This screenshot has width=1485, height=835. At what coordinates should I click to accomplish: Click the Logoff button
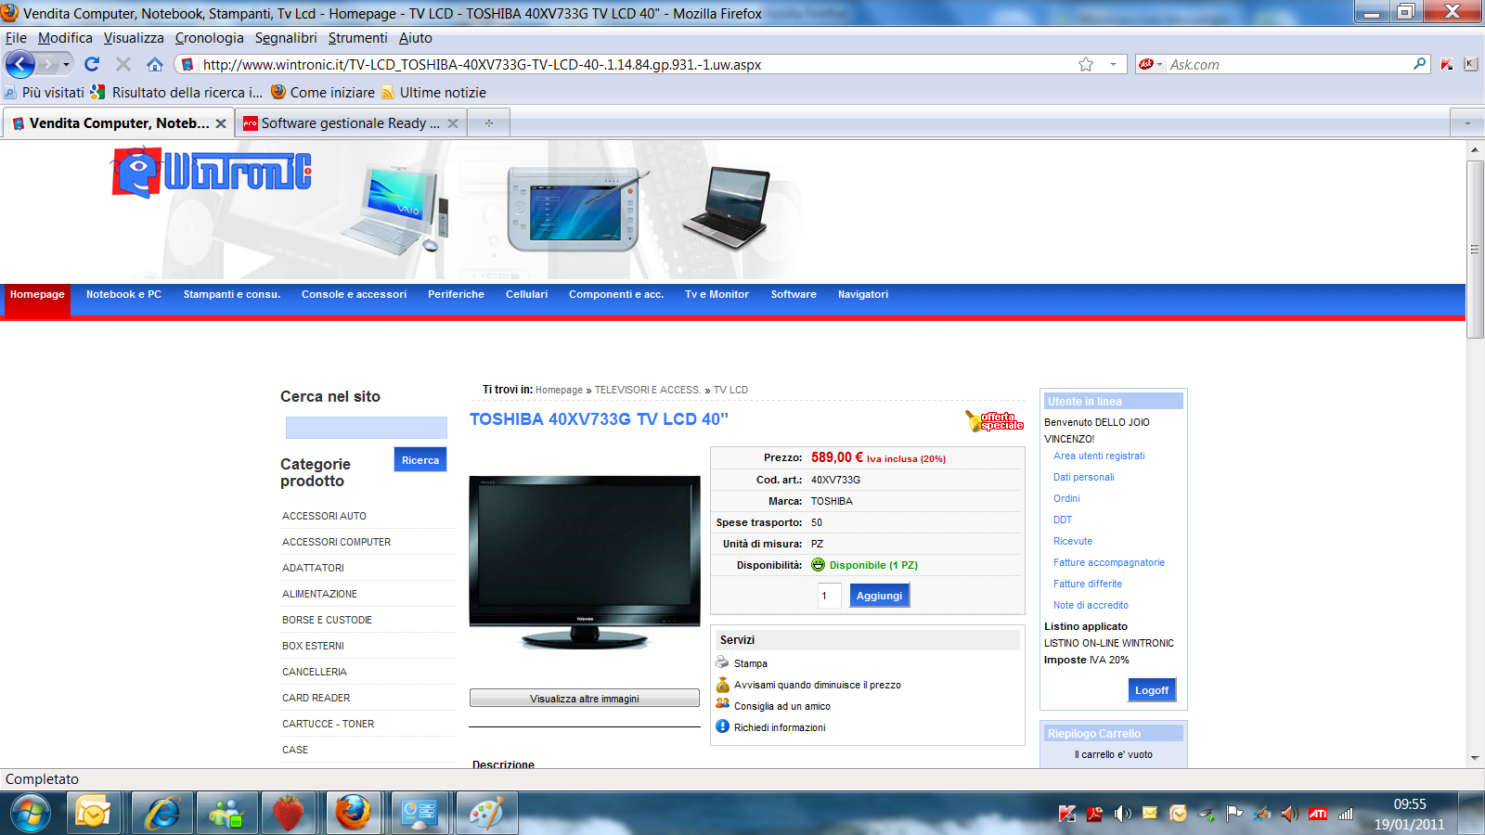(1152, 690)
